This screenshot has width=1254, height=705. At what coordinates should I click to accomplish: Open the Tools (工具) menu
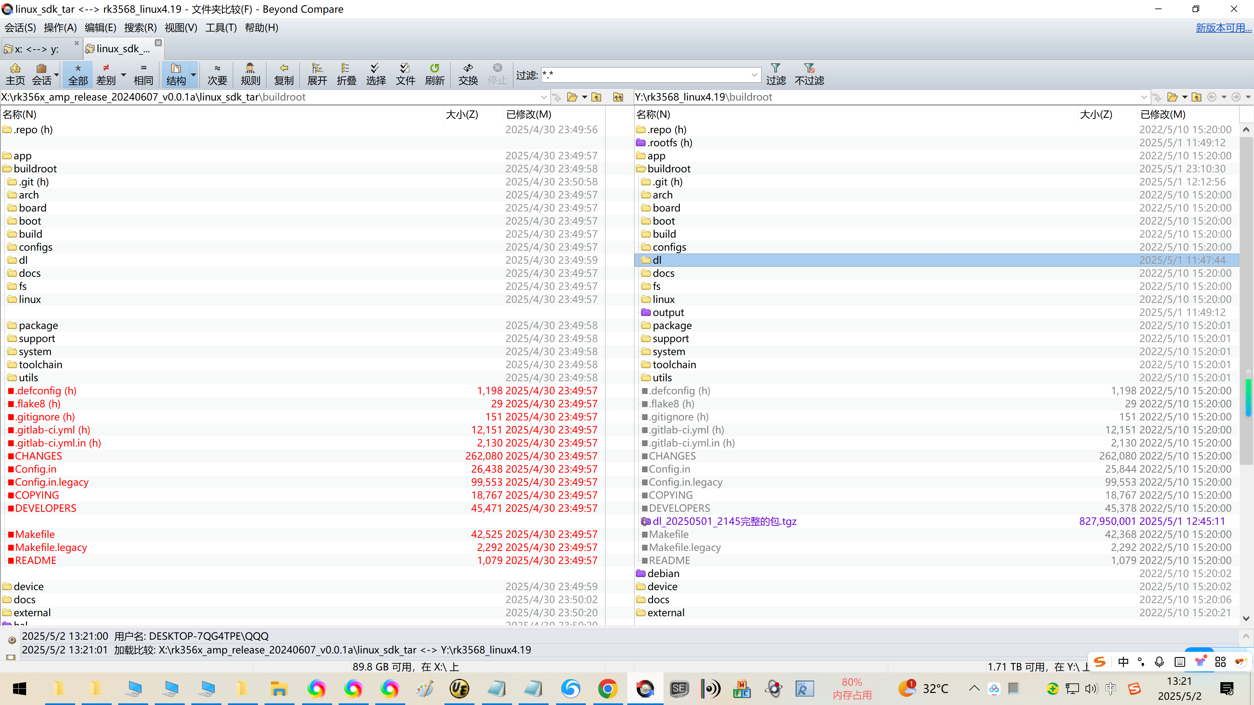(x=220, y=28)
